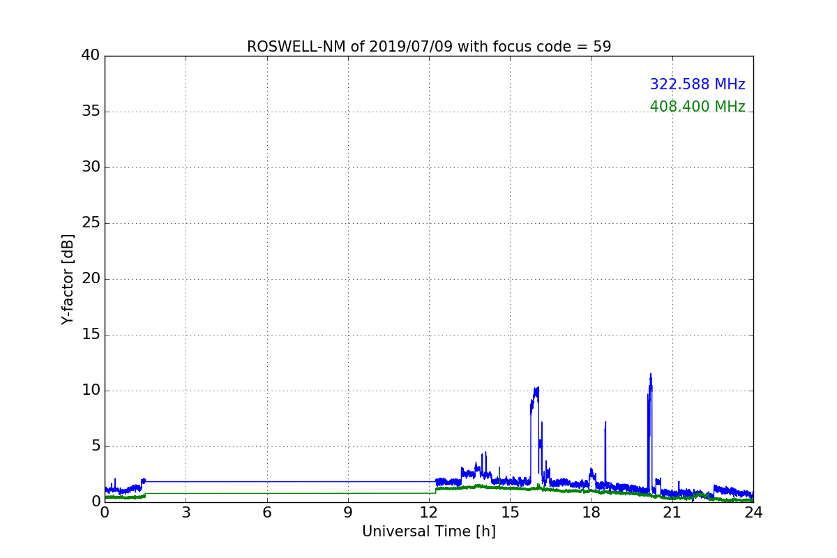837x558 pixels.
Task: Click the x-axis tick label 18
Action: (x=591, y=513)
